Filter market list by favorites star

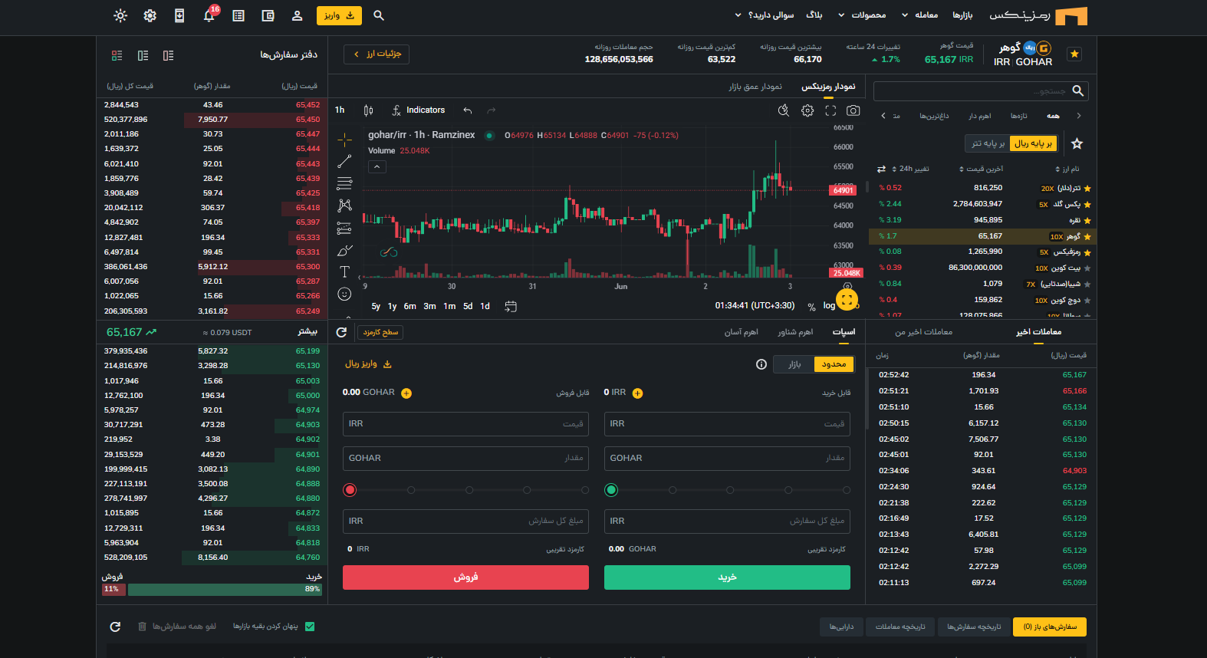coord(1077,143)
